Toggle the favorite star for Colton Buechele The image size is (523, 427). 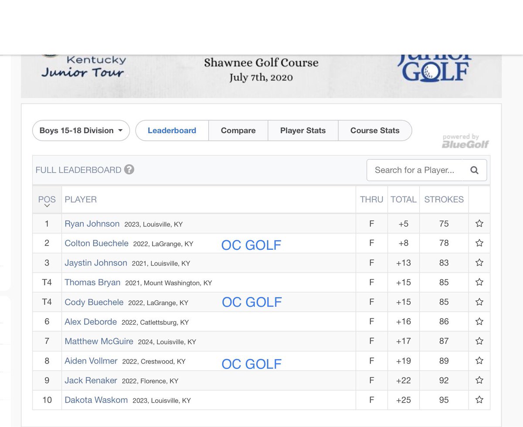tap(479, 243)
